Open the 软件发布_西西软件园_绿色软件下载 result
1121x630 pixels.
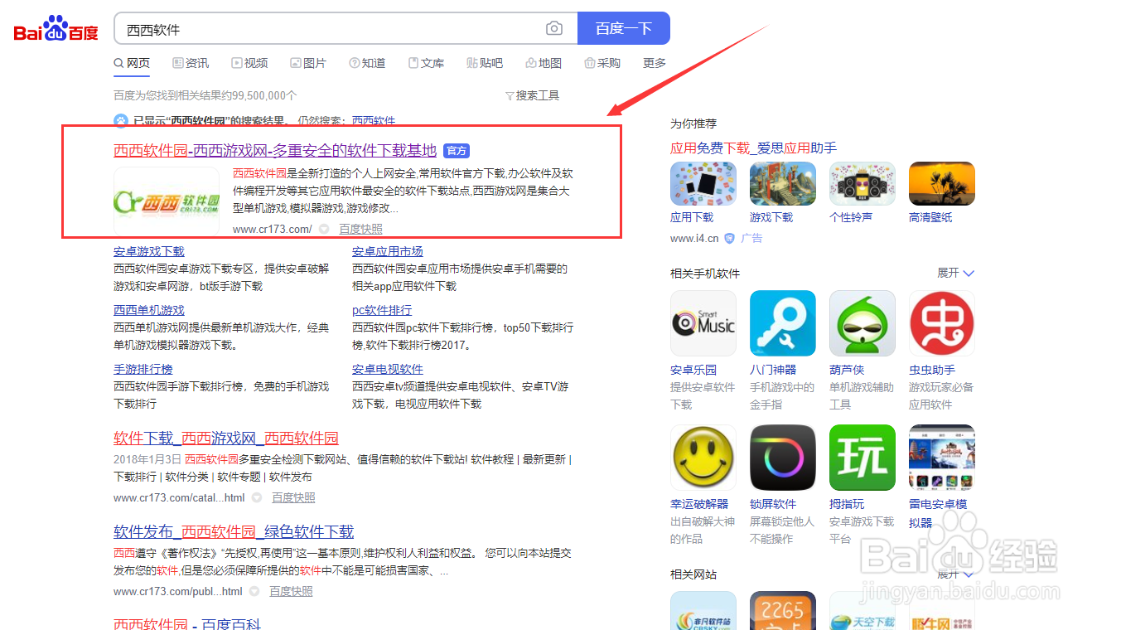click(x=234, y=531)
